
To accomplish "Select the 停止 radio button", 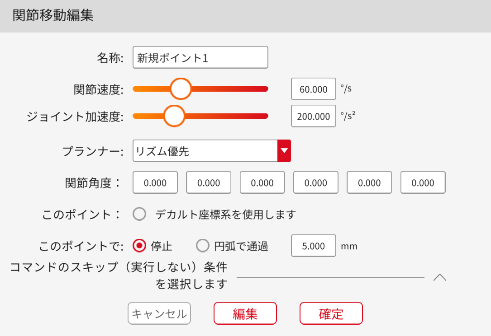I will (139, 246).
